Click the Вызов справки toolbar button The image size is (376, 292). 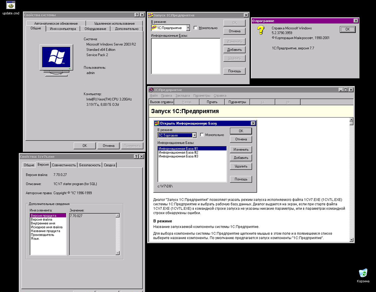(x=162, y=102)
